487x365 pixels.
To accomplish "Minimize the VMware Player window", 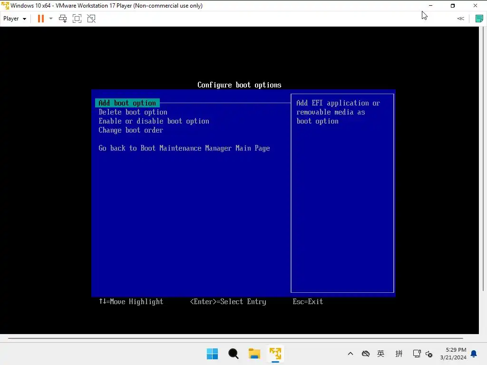I will point(430,6).
